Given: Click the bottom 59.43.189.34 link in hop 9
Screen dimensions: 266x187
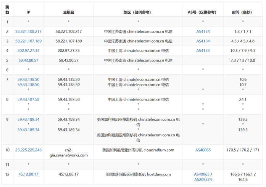Looking at the screenshot, I should (x=29, y=130).
